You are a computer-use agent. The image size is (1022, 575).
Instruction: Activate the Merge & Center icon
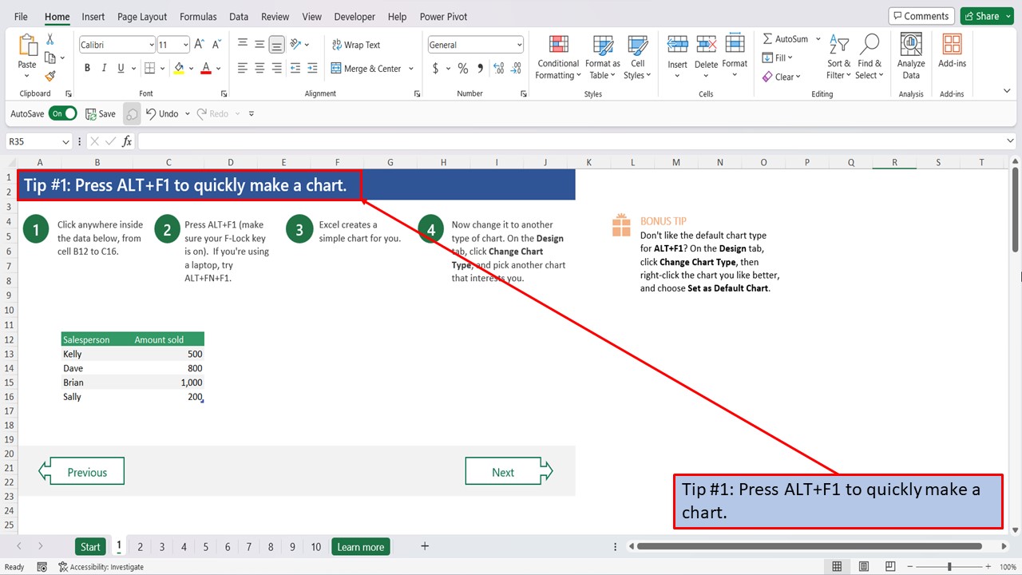click(x=366, y=68)
